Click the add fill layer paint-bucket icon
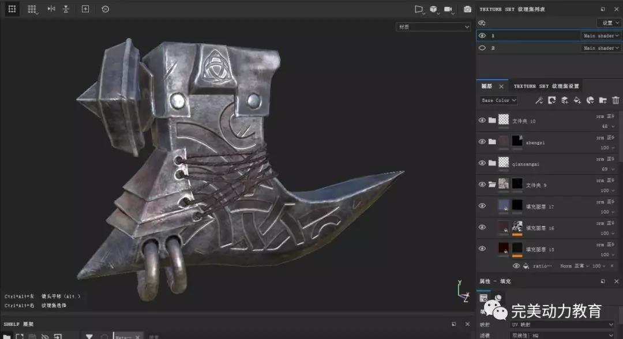Viewport: 623px width, 339px height. [577, 100]
